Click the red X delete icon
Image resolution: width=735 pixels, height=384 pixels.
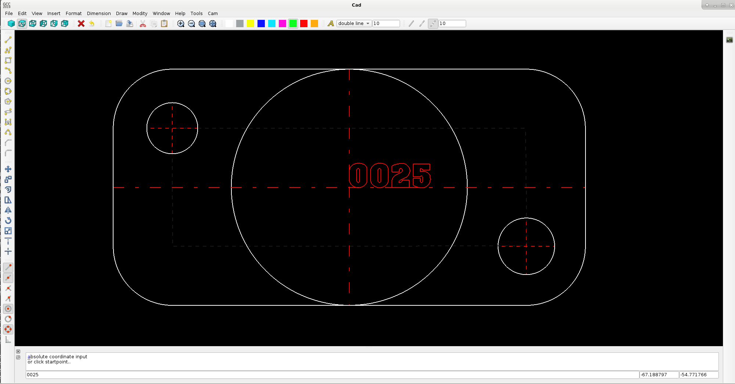(81, 24)
